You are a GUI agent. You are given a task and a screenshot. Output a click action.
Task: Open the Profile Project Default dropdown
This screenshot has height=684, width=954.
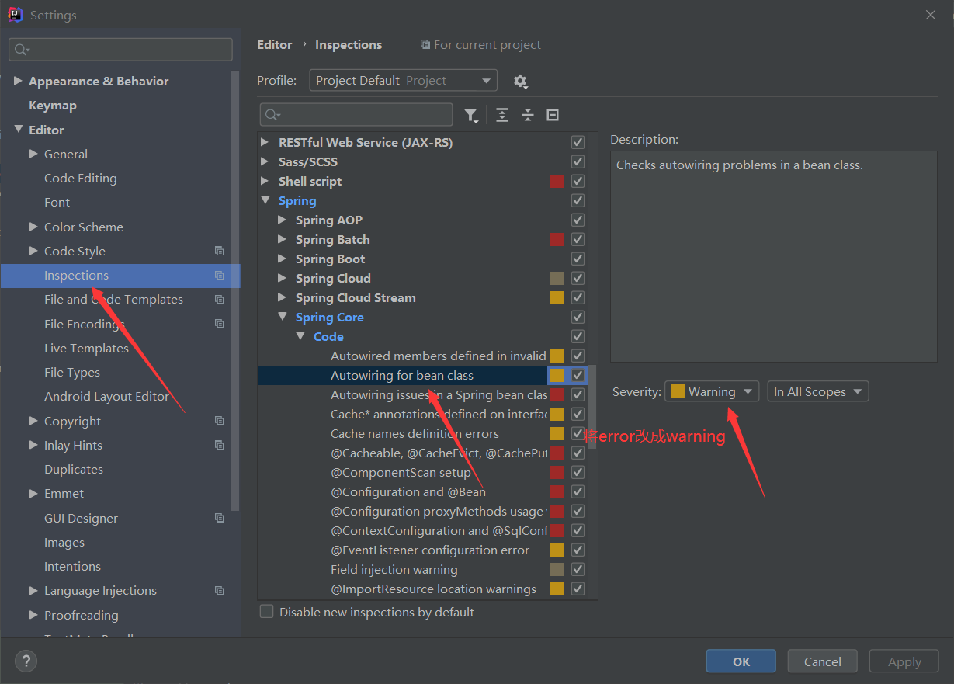(403, 81)
